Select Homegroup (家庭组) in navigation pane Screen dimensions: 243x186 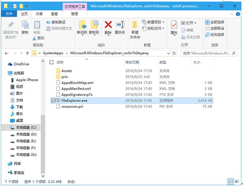coord(16,172)
